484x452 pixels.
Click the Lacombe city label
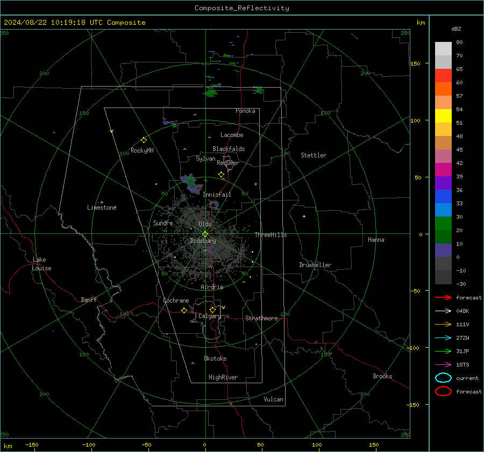(x=232, y=135)
